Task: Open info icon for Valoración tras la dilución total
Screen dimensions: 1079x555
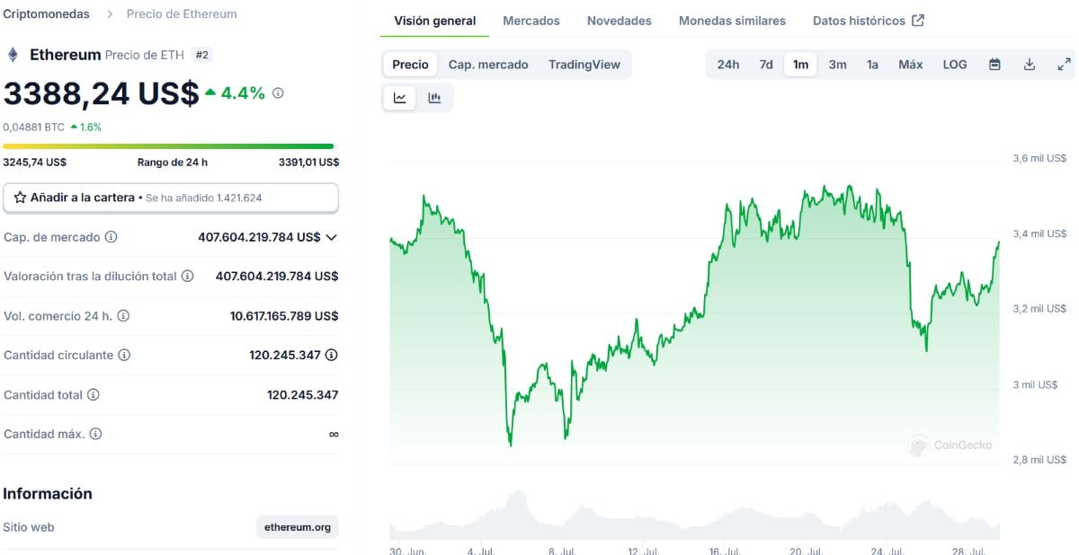Action: click(187, 277)
